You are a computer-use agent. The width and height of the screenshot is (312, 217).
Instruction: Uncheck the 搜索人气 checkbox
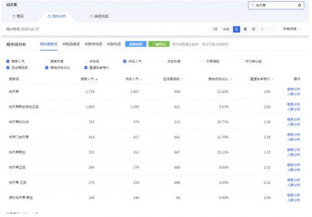[x=8, y=61]
